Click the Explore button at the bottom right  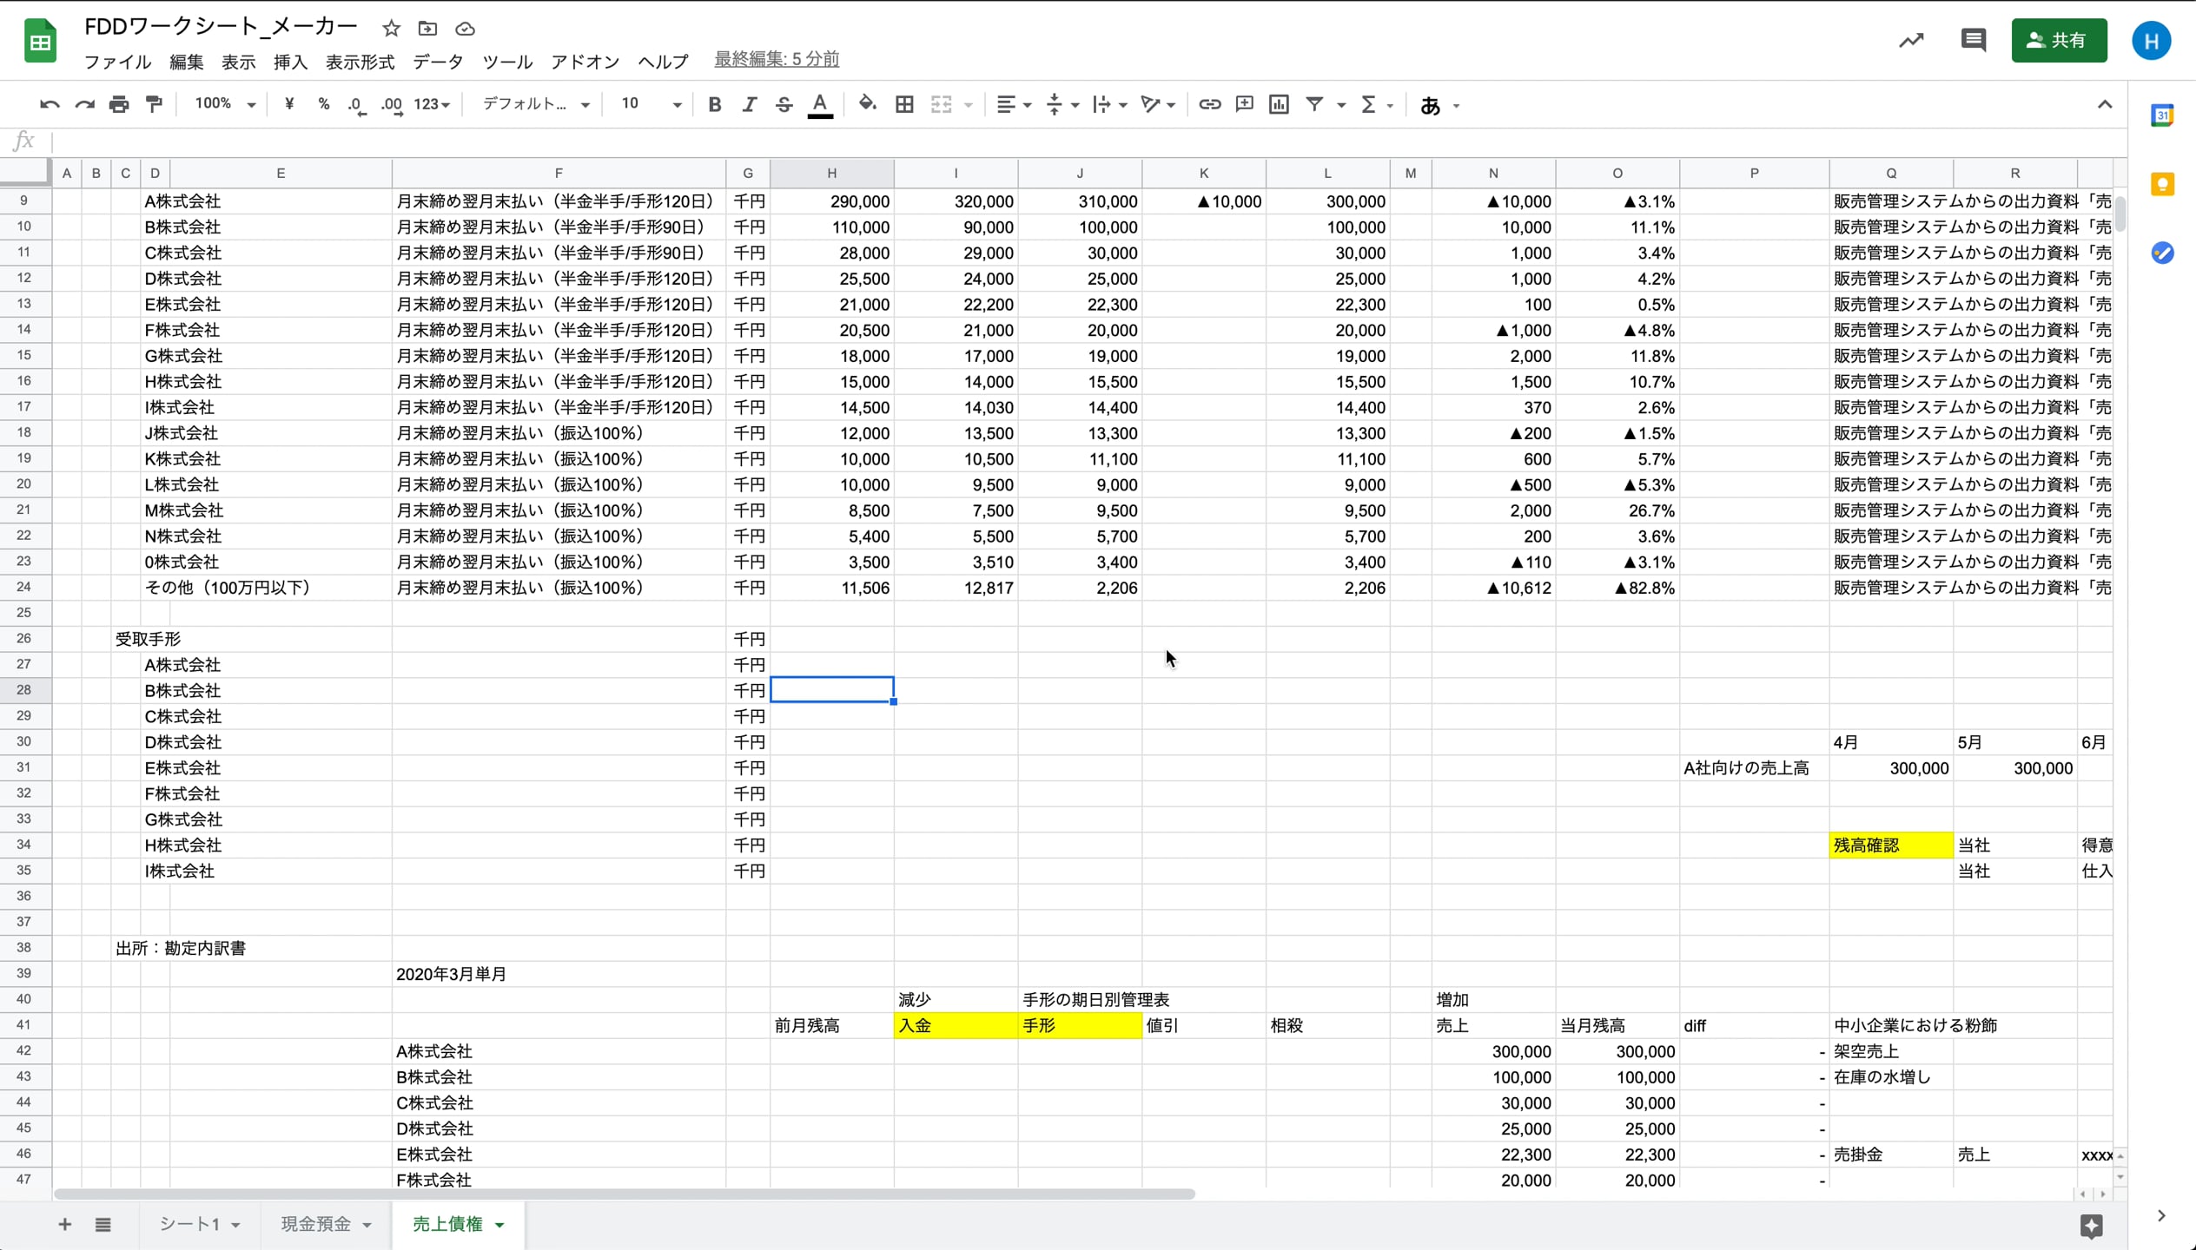click(x=2091, y=1225)
